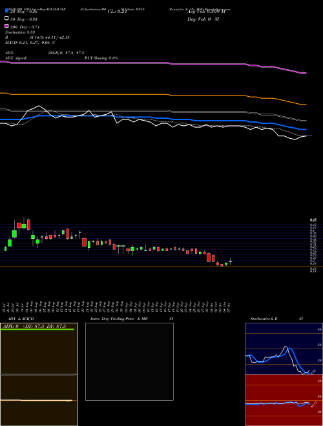The image size is (323, 426).
Task: Click the 'Intra Day Trading Price & MRSI' title
Action: 132,319
